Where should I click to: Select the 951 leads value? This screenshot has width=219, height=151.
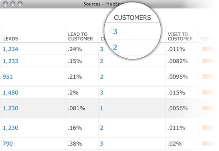coord(7,77)
